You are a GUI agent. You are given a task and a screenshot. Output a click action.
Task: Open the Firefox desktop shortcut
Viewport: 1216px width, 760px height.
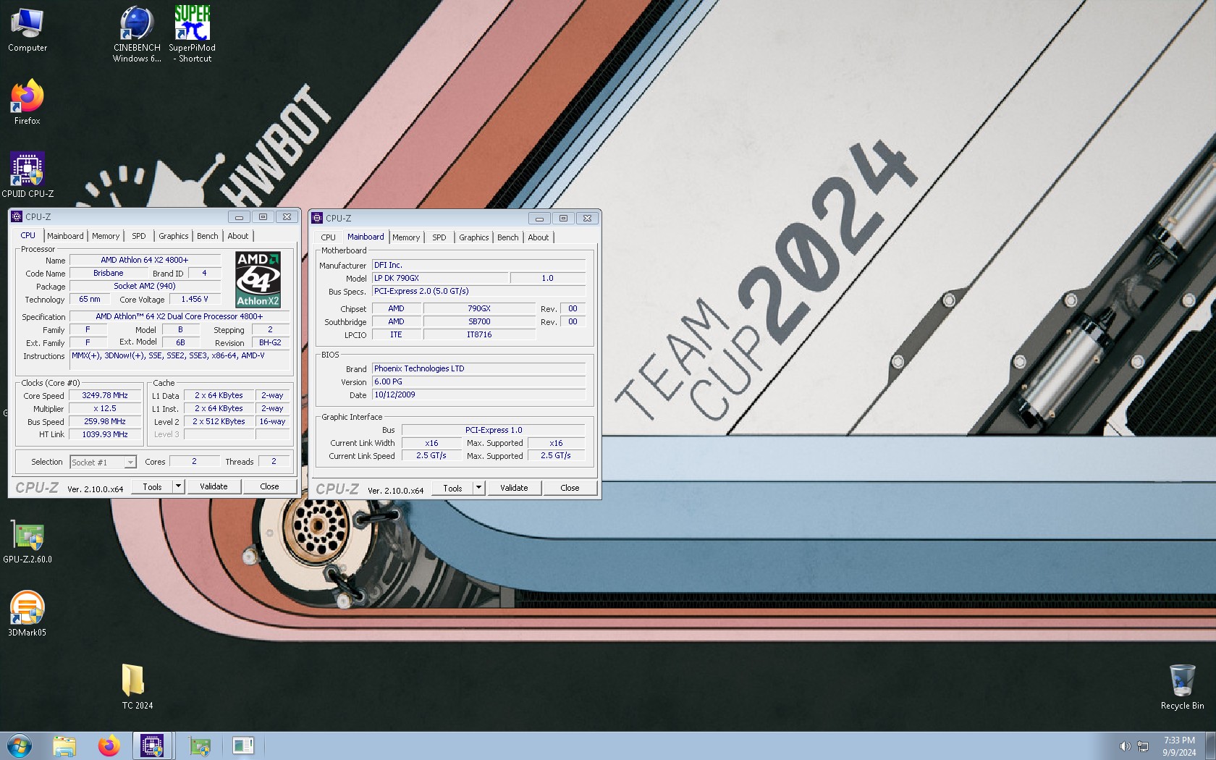[28, 102]
